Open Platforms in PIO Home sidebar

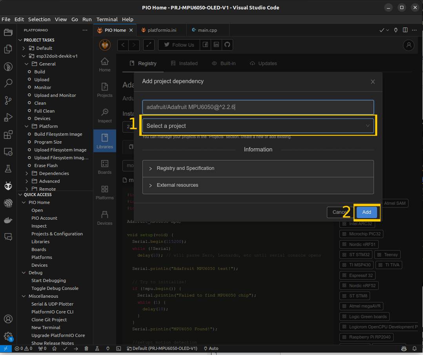click(x=105, y=193)
